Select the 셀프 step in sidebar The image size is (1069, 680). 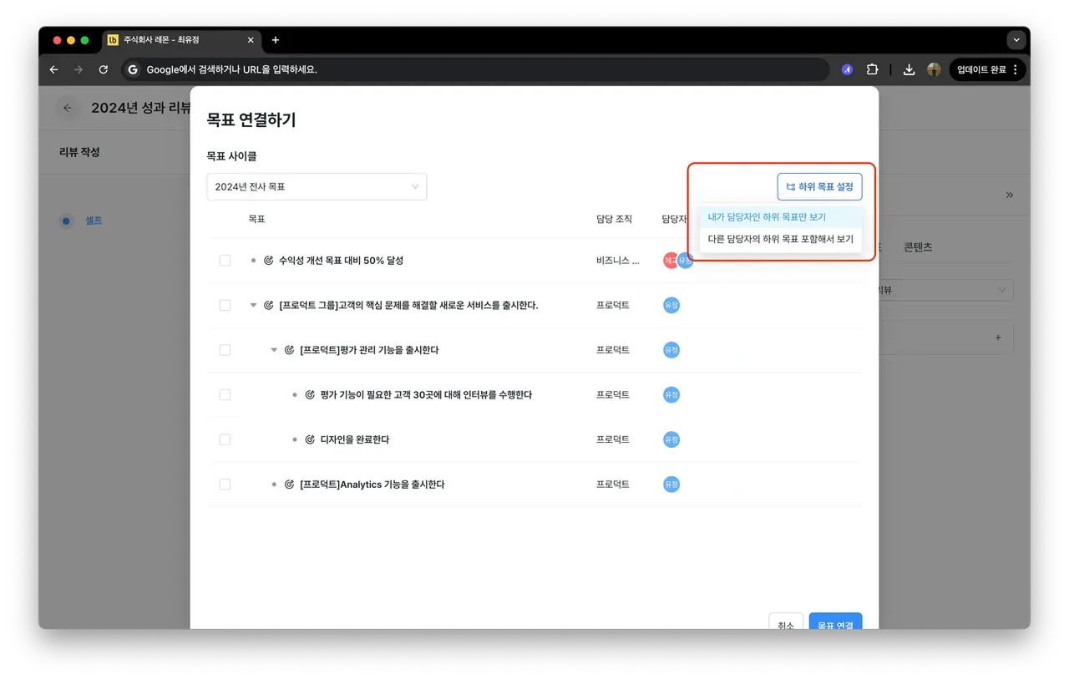click(x=93, y=221)
